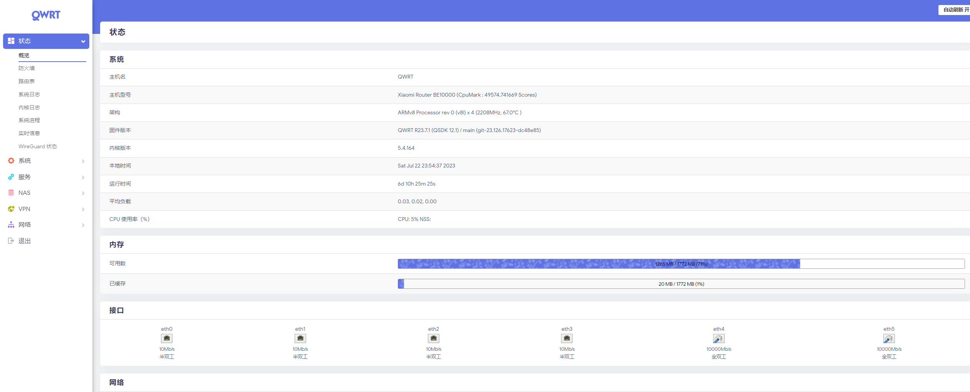Open the 防火墙 status page
Image resolution: width=970 pixels, height=392 pixels.
pos(27,68)
